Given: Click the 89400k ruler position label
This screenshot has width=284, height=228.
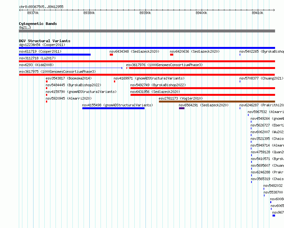Looking at the screenshot, I should [201, 13].
